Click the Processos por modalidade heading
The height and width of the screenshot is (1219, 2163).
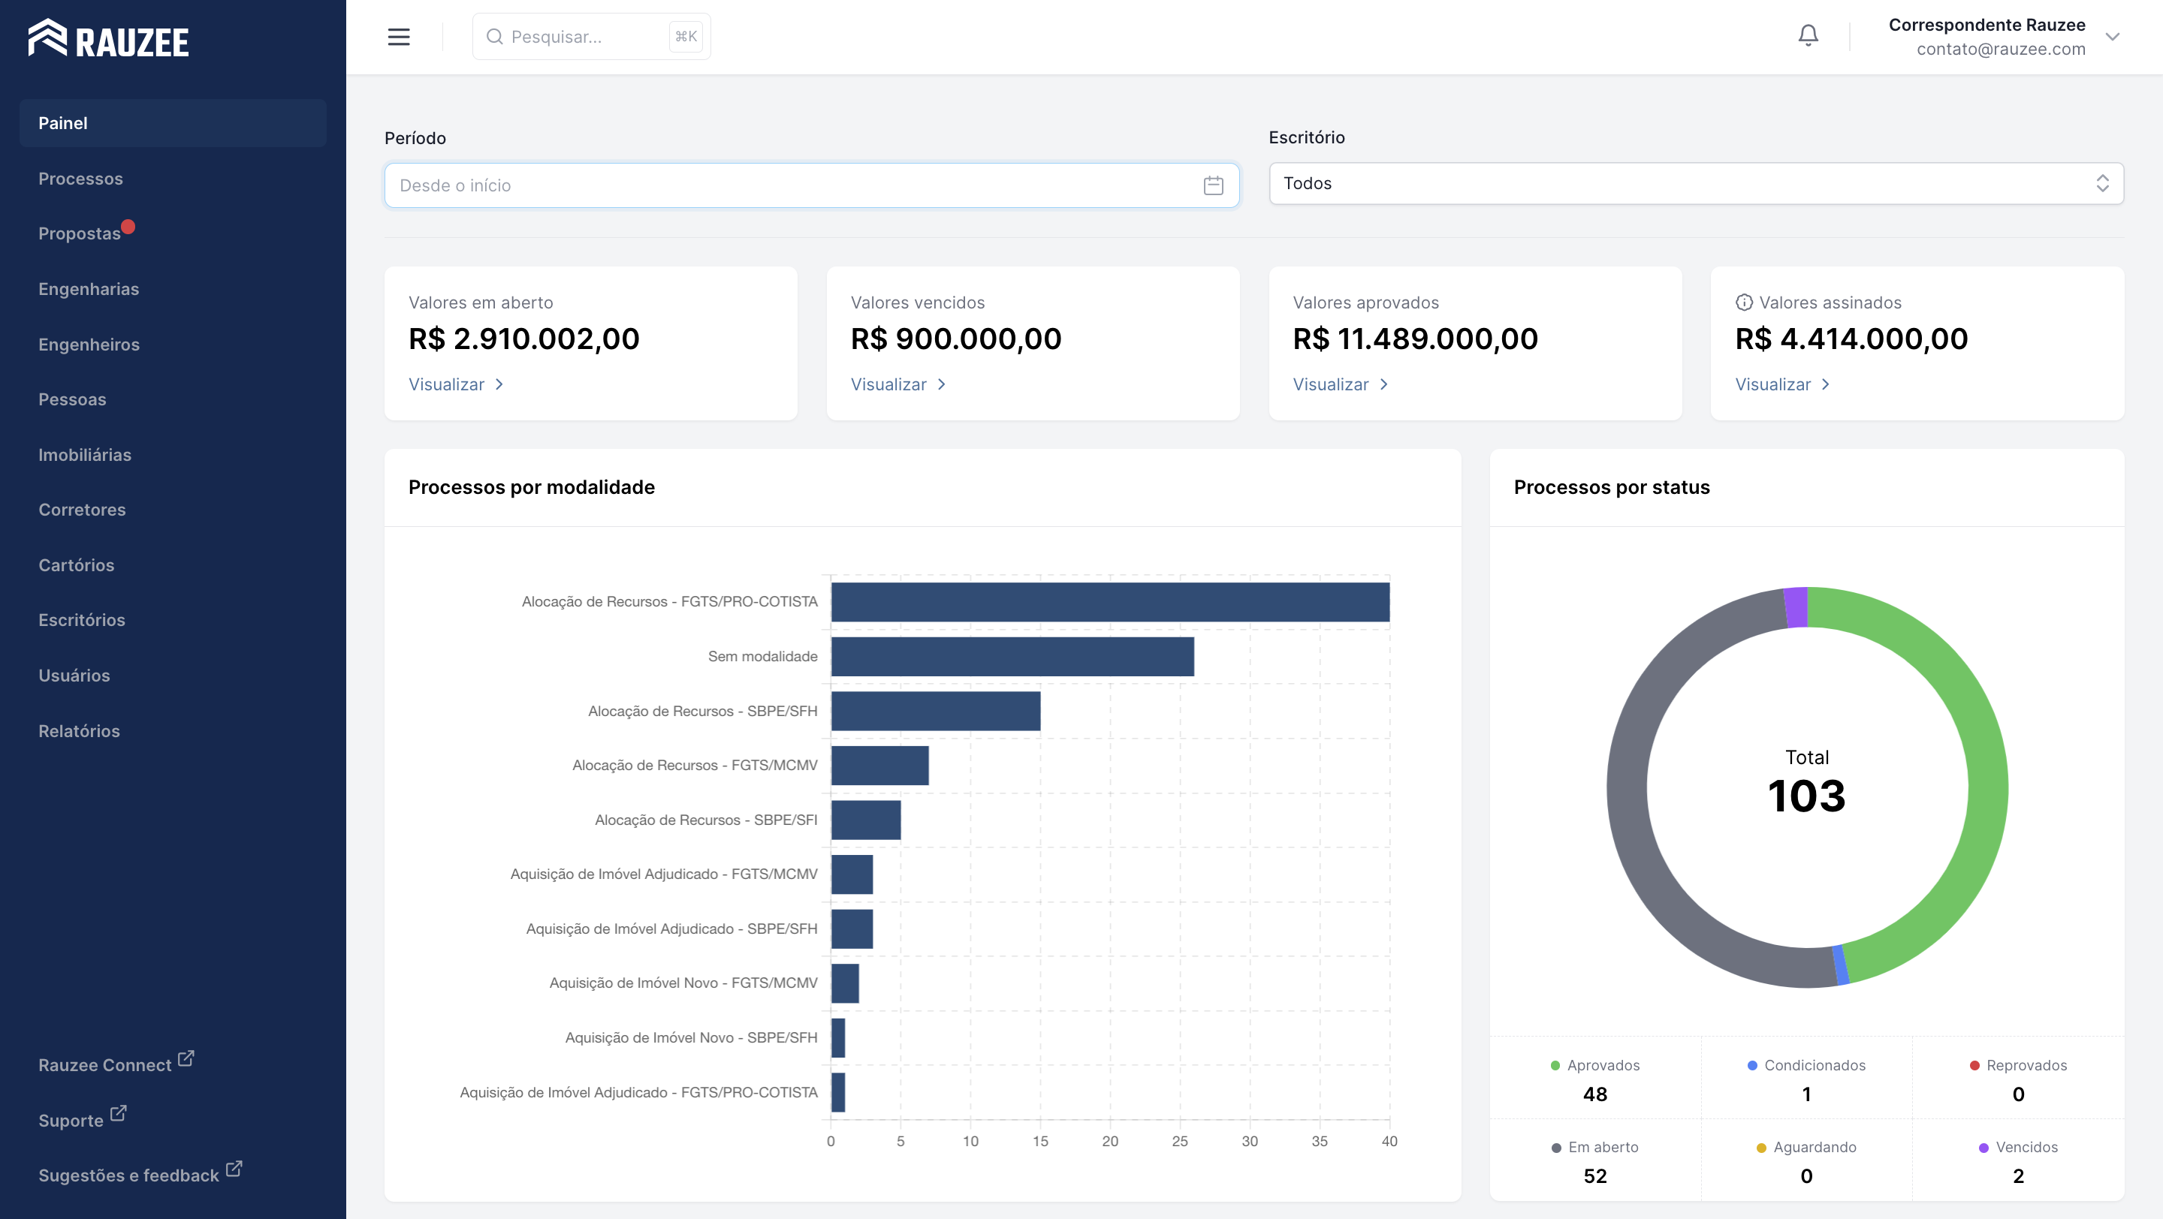(x=532, y=487)
